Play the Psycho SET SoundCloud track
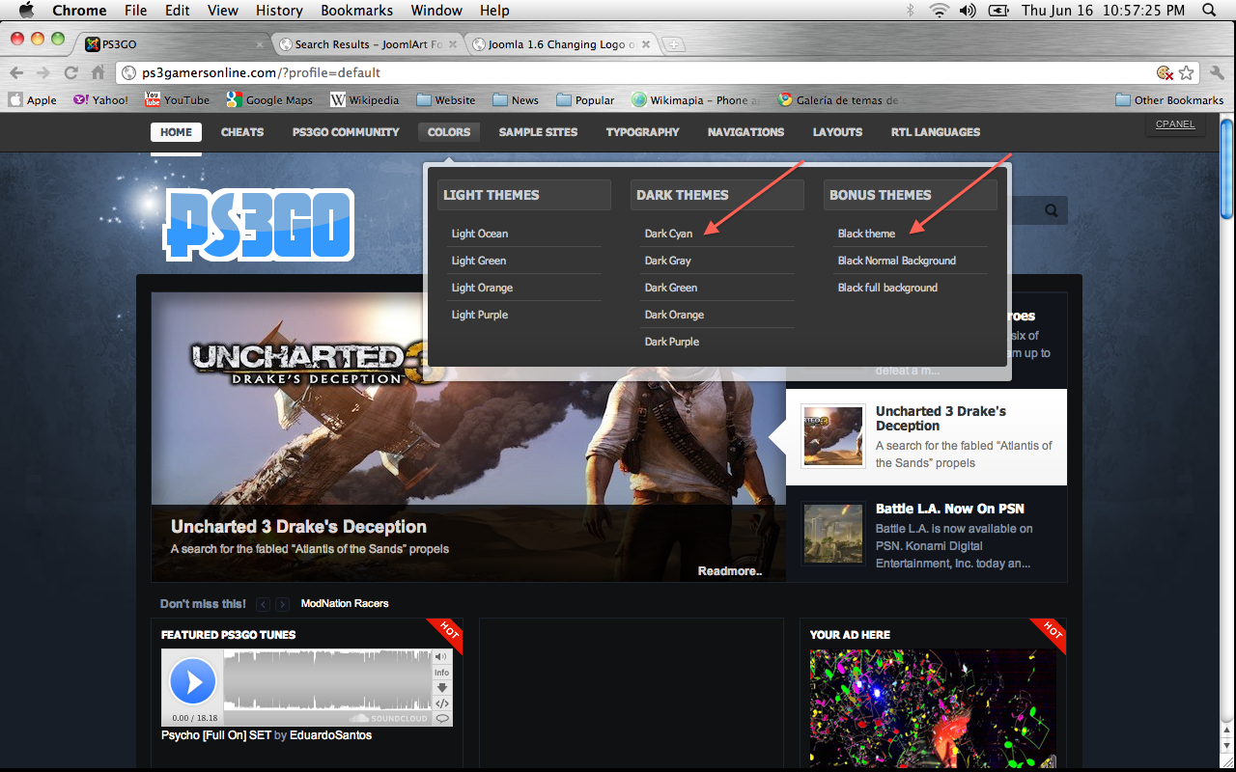This screenshot has width=1236, height=772. click(x=192, y=682)
